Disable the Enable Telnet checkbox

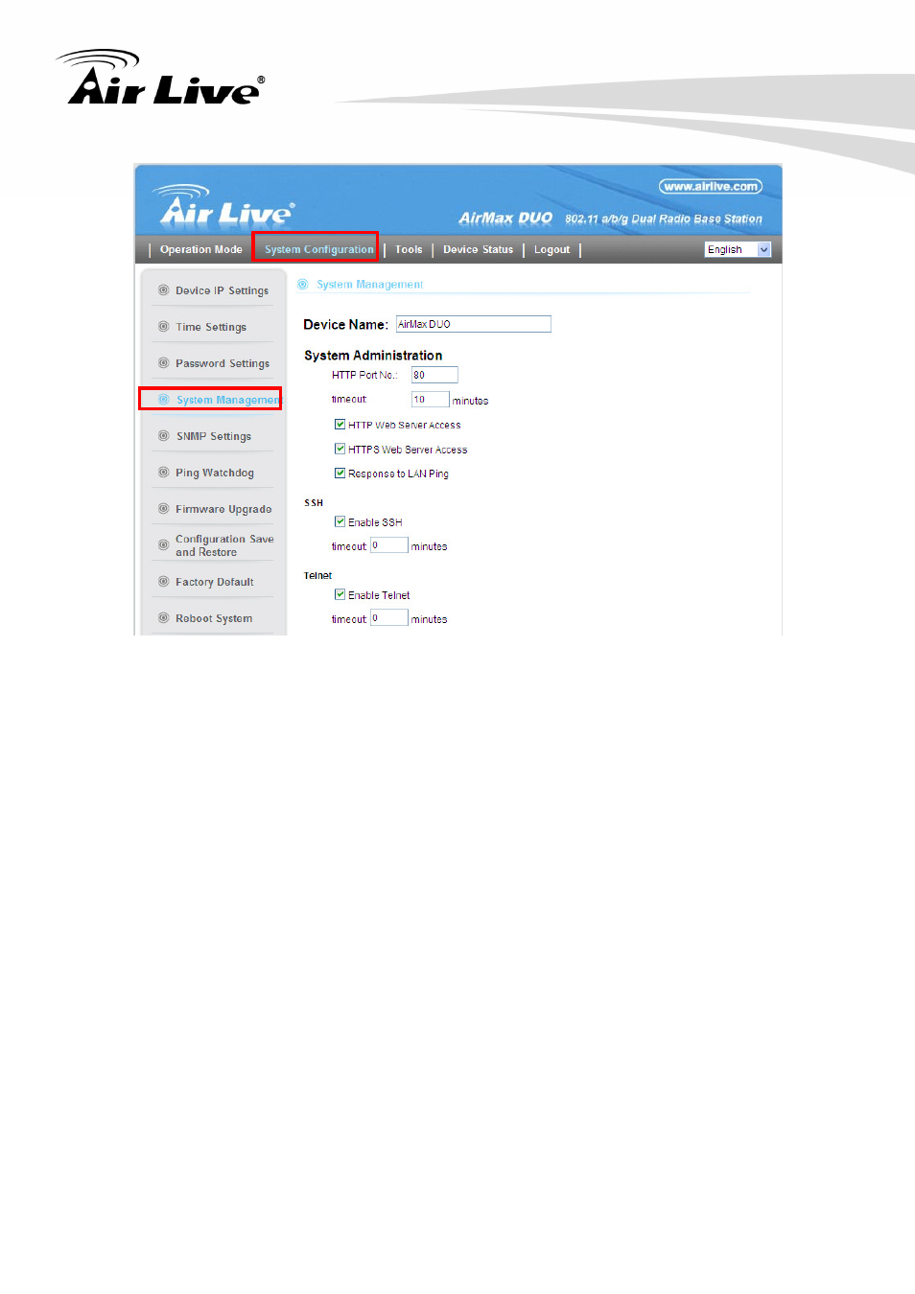tap(340, 594)
